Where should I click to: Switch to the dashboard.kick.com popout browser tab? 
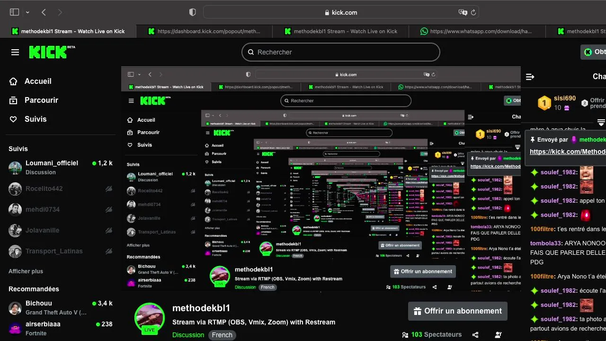pos(204,31)
